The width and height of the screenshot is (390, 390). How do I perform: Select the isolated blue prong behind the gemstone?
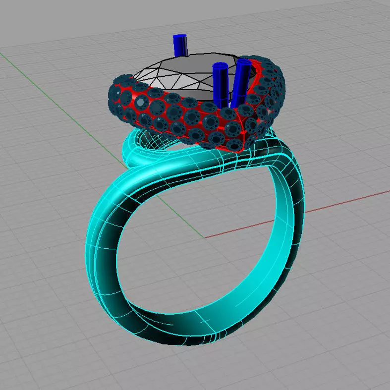point(180,46)
